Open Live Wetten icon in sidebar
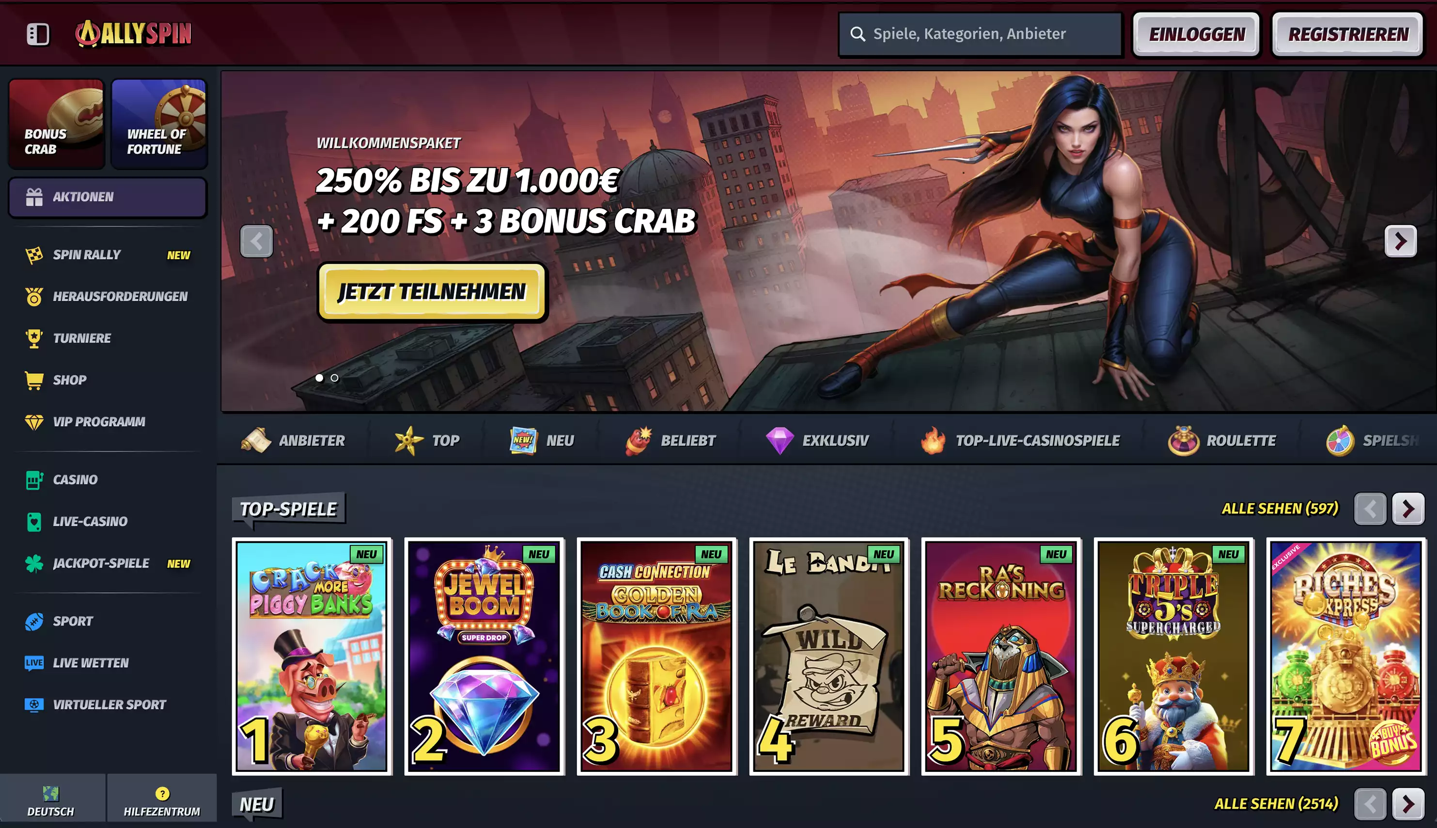The width and height of the screenshot is (1437, 828). click(34, 663)
